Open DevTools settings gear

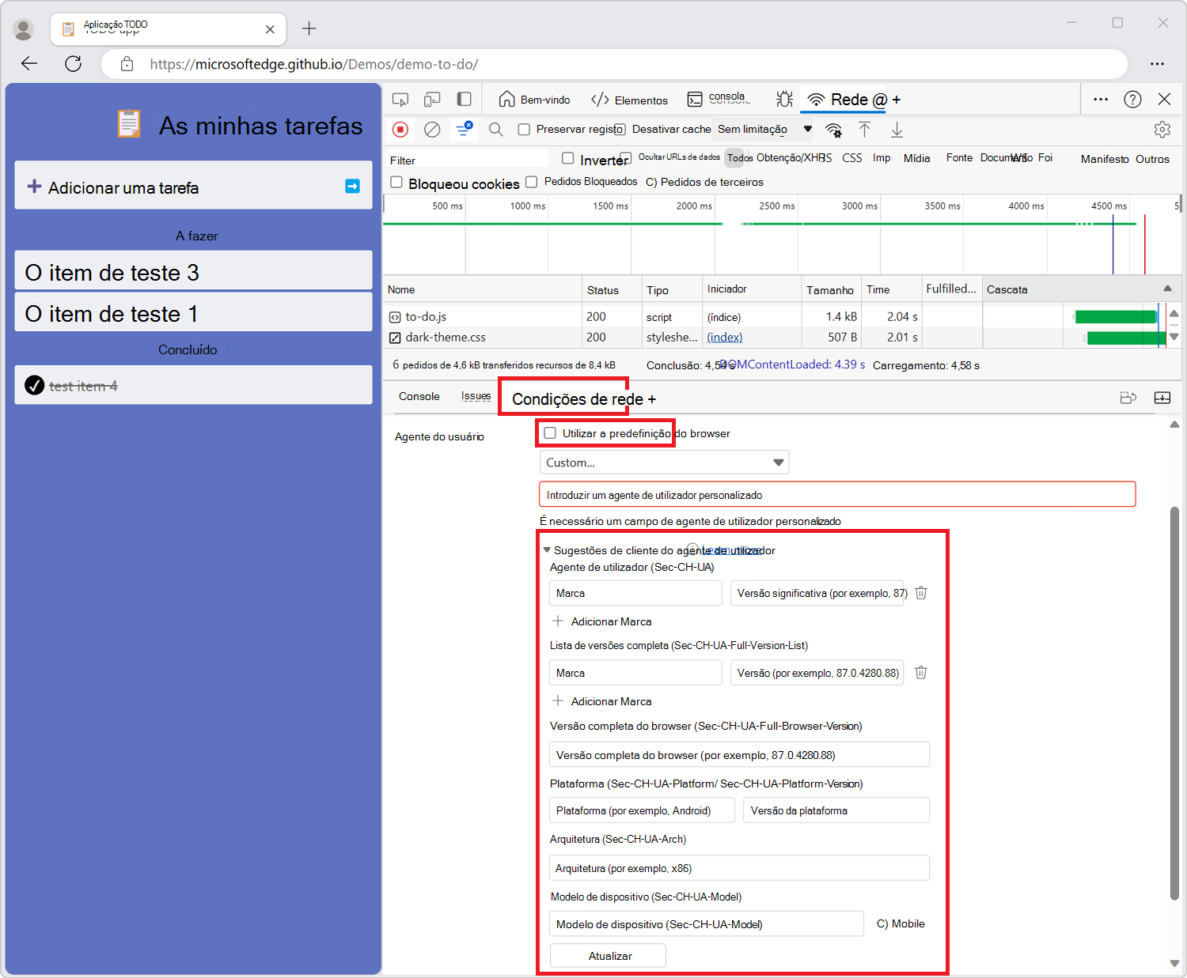(1162, 129)
